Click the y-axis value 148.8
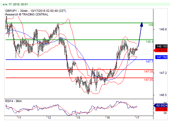The height and width of the screenshot is (122, 170). coord(163,29)
